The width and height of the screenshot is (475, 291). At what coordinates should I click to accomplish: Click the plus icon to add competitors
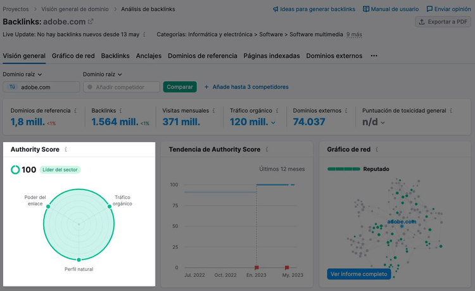[x=206, y=87]
